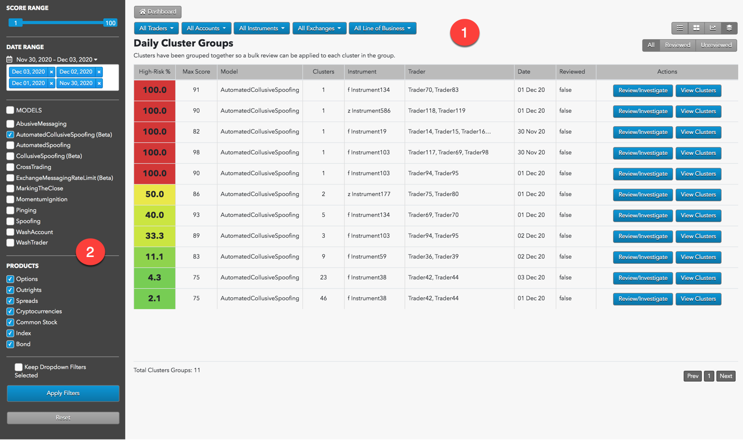This screenshot has width=743, height=440.
Task: Uncheck the Spreads product checkbox
Action: point(10,301)
